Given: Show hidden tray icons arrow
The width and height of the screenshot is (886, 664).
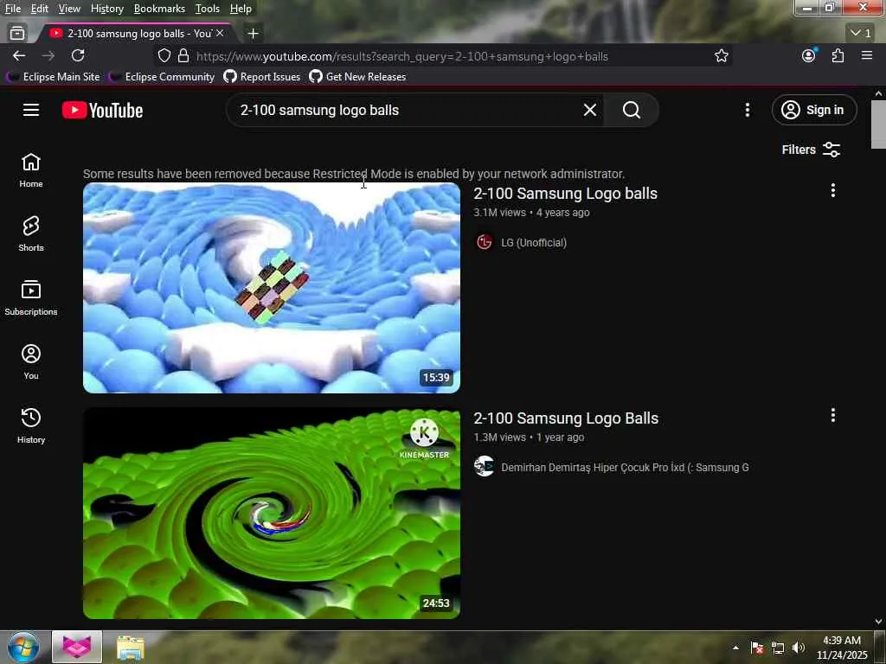Looking at the screenshot, I should click(735, 648).
